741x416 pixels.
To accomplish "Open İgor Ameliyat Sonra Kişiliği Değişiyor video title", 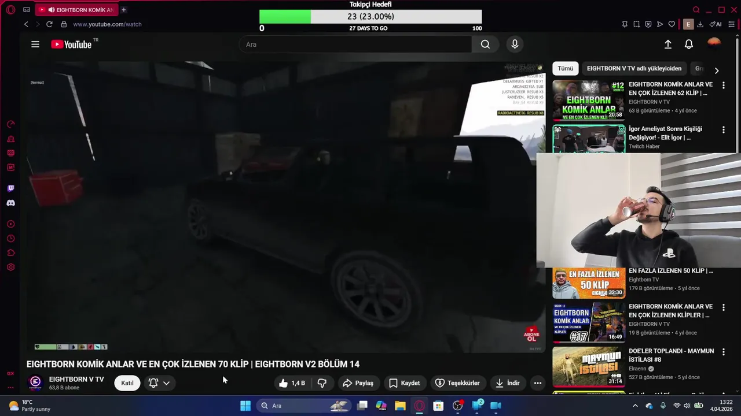I will click(x=665, y=133).
